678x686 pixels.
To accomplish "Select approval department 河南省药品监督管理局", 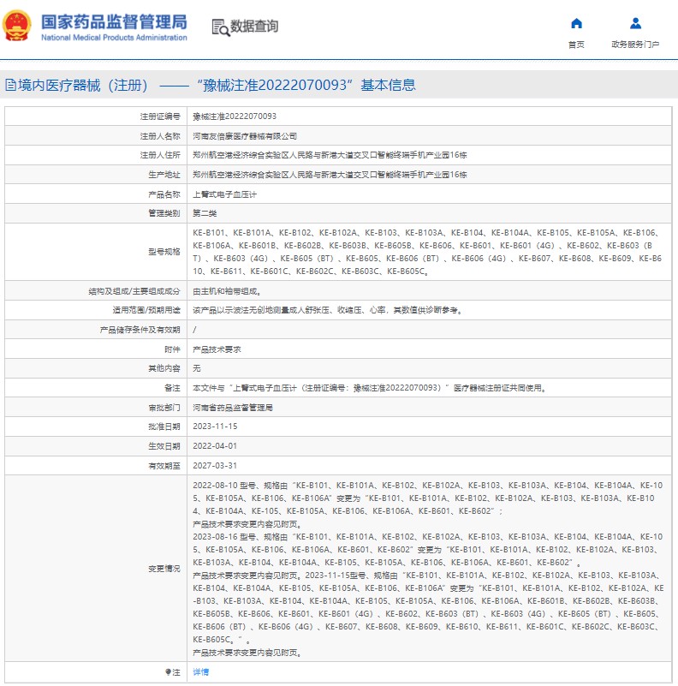I will click(233, 408).
